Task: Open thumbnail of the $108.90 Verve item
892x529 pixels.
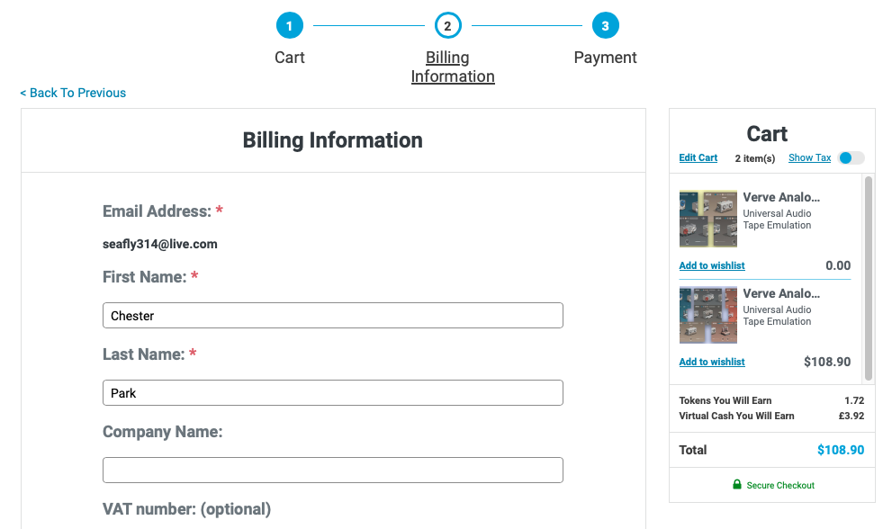Action: 708,315
